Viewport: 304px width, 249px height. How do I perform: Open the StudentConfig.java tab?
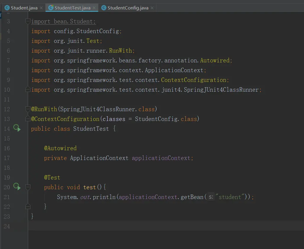(x=128, y=8)
